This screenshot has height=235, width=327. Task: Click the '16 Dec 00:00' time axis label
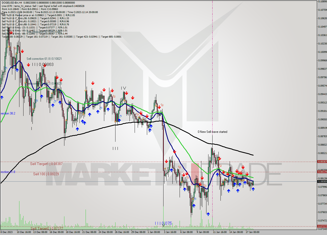56,232
